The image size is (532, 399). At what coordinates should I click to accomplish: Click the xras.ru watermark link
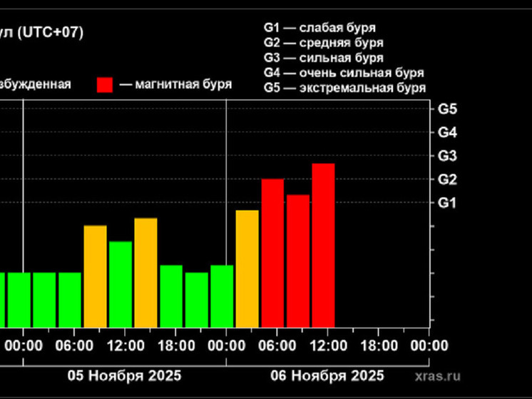coord(437,376)
